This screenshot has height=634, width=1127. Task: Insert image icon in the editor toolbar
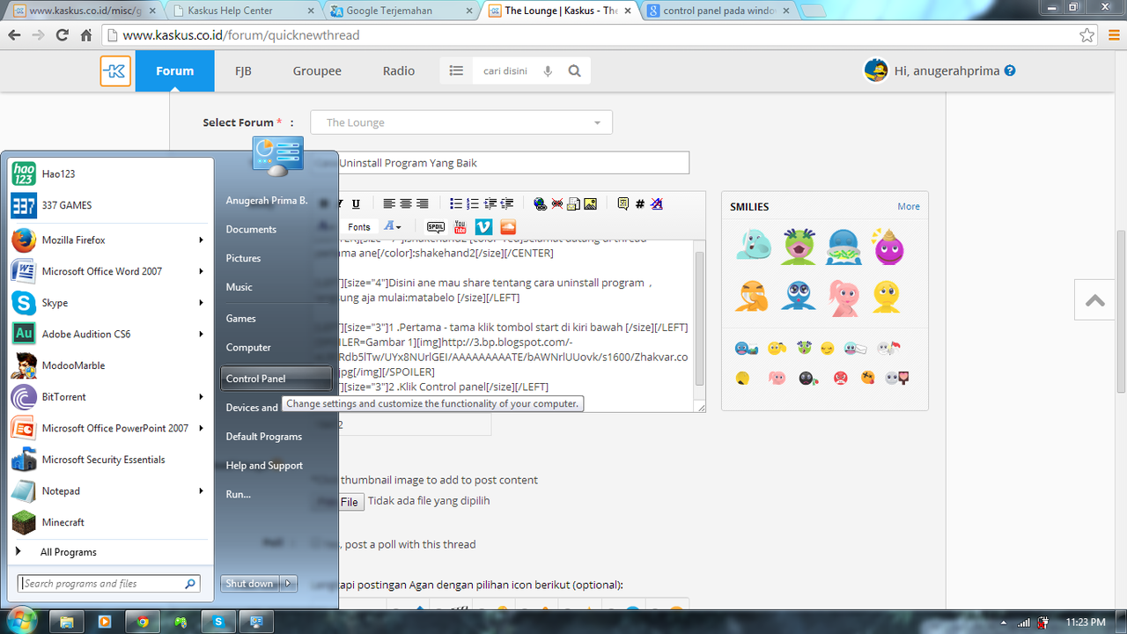pos(590,204)
